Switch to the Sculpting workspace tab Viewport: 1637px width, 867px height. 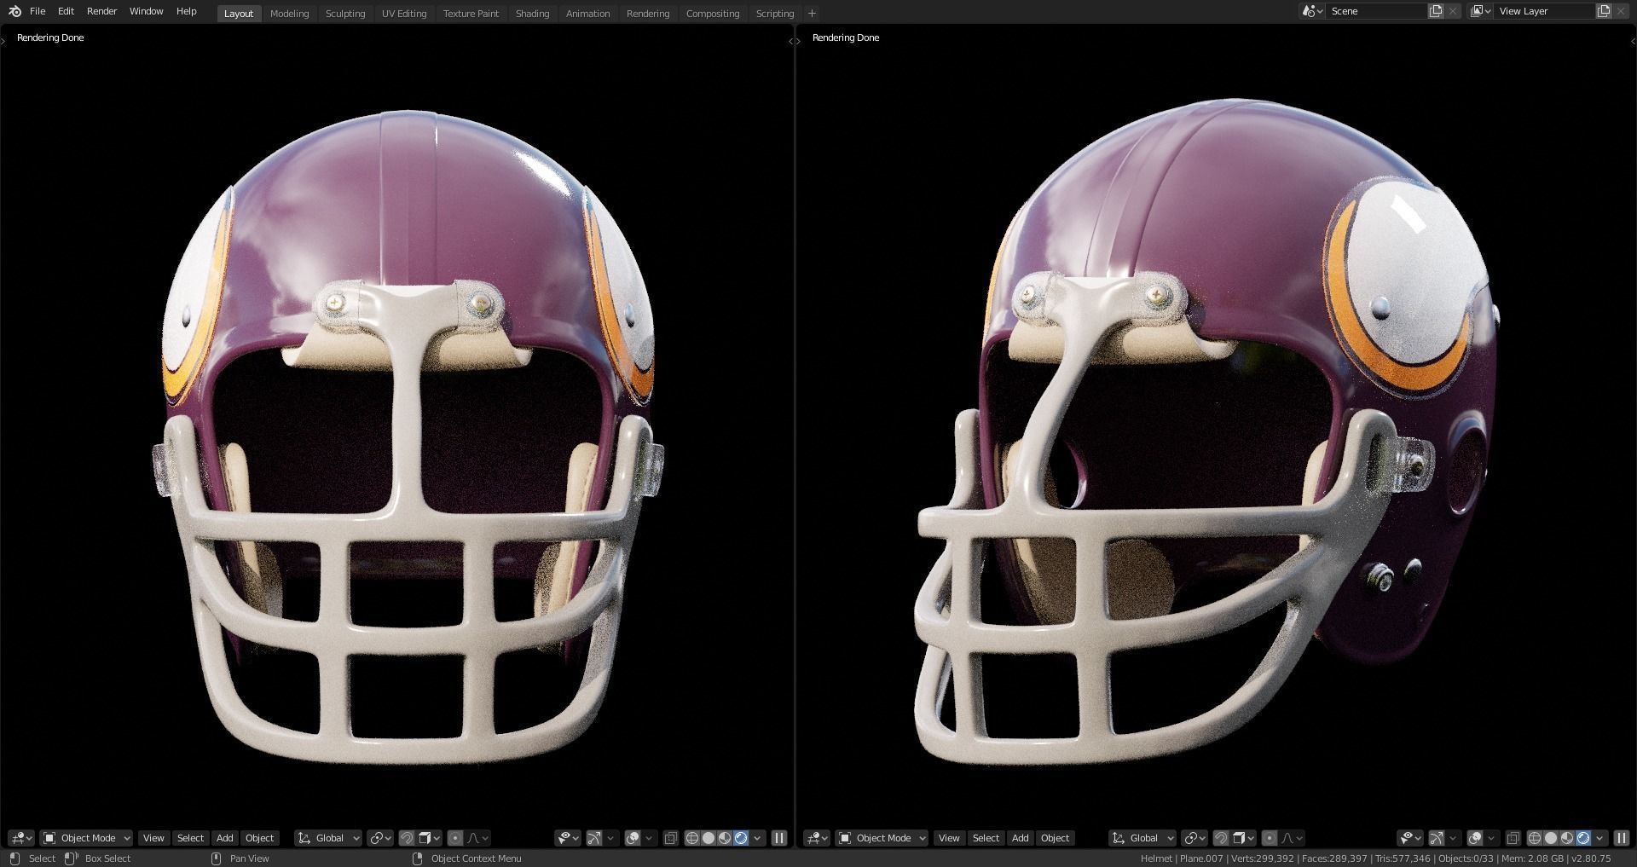point(345,14)
